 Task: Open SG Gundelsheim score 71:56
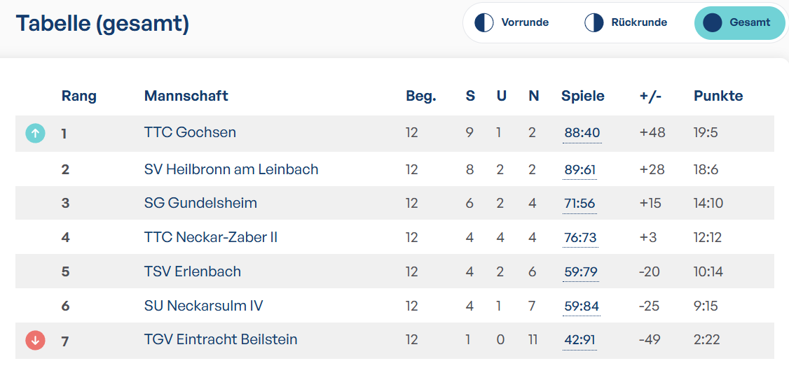point(579,204)
